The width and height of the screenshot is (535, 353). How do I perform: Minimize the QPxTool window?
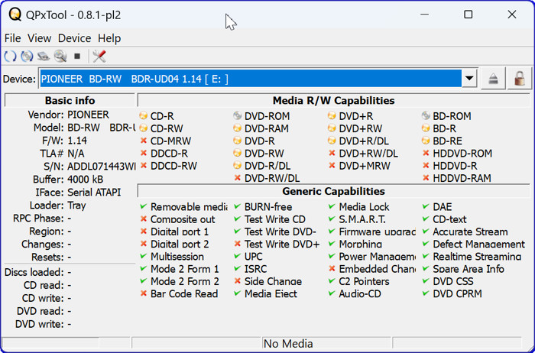424,15
